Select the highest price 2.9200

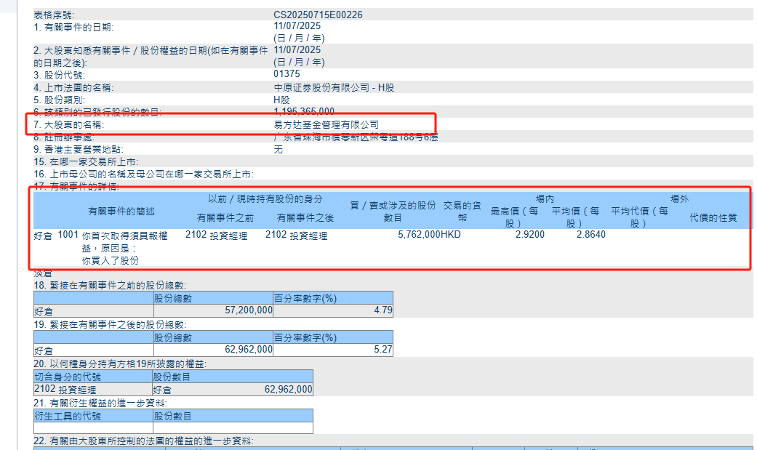pyautogui.click(x=529, y=235)
